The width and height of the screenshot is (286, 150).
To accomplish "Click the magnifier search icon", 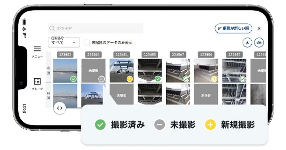I will click(x=52, y=28).
